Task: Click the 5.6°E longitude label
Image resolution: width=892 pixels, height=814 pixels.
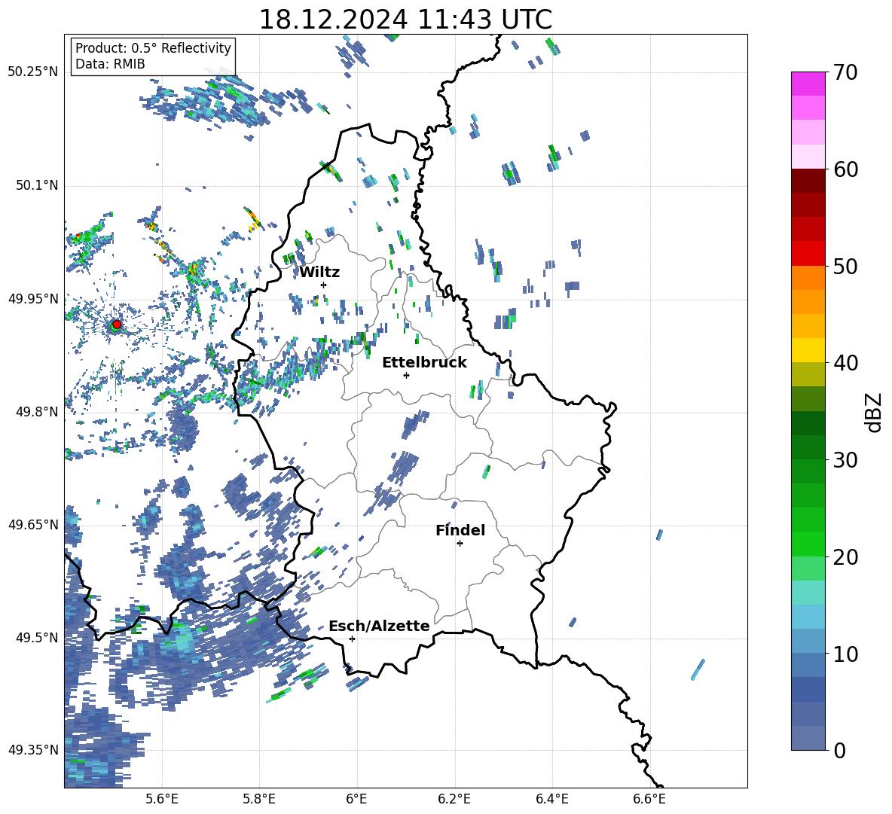Action: point(162,799)
